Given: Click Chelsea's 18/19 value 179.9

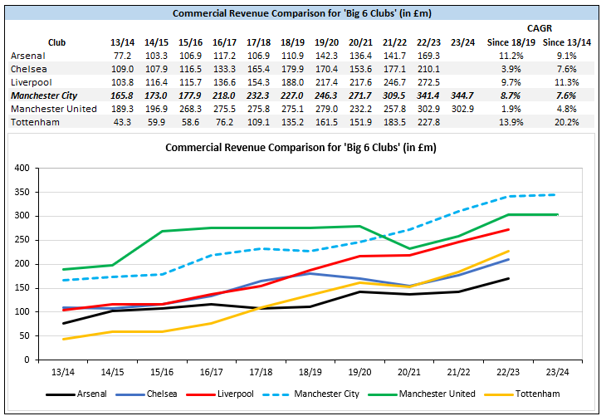Looking at the screenshot, I should click(x=292, y=69).
